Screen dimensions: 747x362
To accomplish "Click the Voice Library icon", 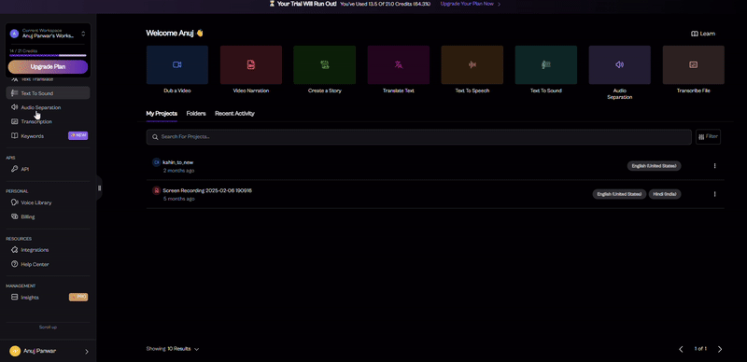I will (14, 202).
